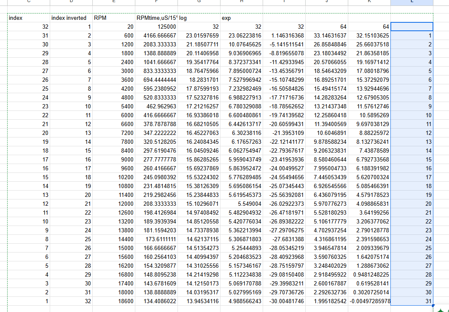Screen dimensions: 449x312
Task: Click cell showing -22.12141177
Action: 284,142
